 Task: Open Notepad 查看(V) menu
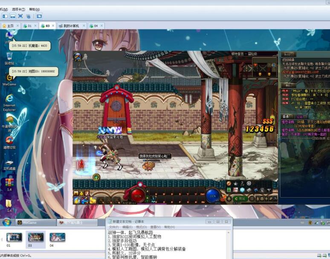[x=155, y=227]
